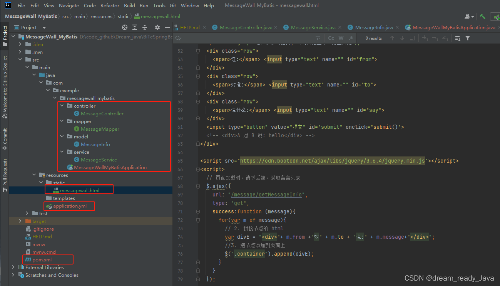Image resolution: width=500 pixels, height=286 pixels.
Task: Click into the find bar search field
Action: pos(248,38)
